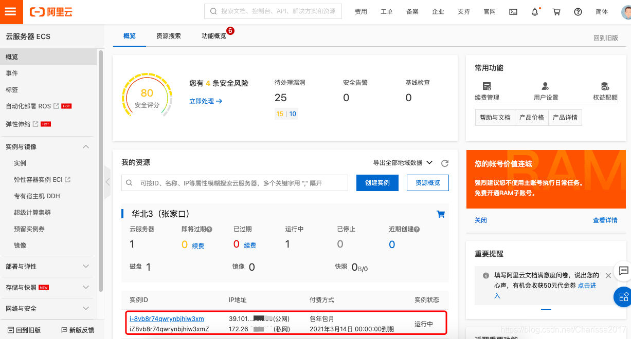The width and height of the screenshot is (631, 339).
Task: Open the help question mark icon
Action: tap(578, 12)
